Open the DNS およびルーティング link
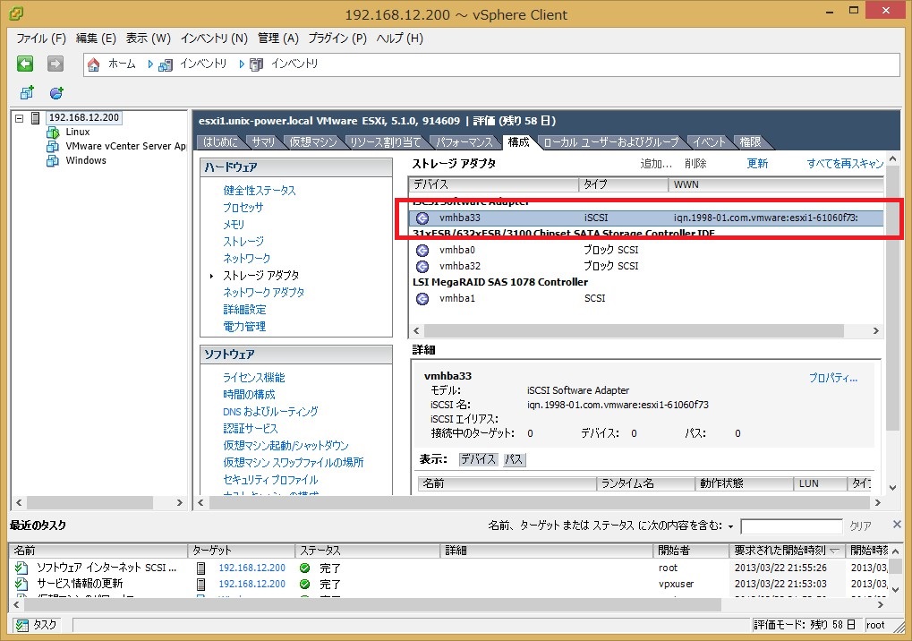The width and height of the screenshot is (912, 641). (270, 412)
